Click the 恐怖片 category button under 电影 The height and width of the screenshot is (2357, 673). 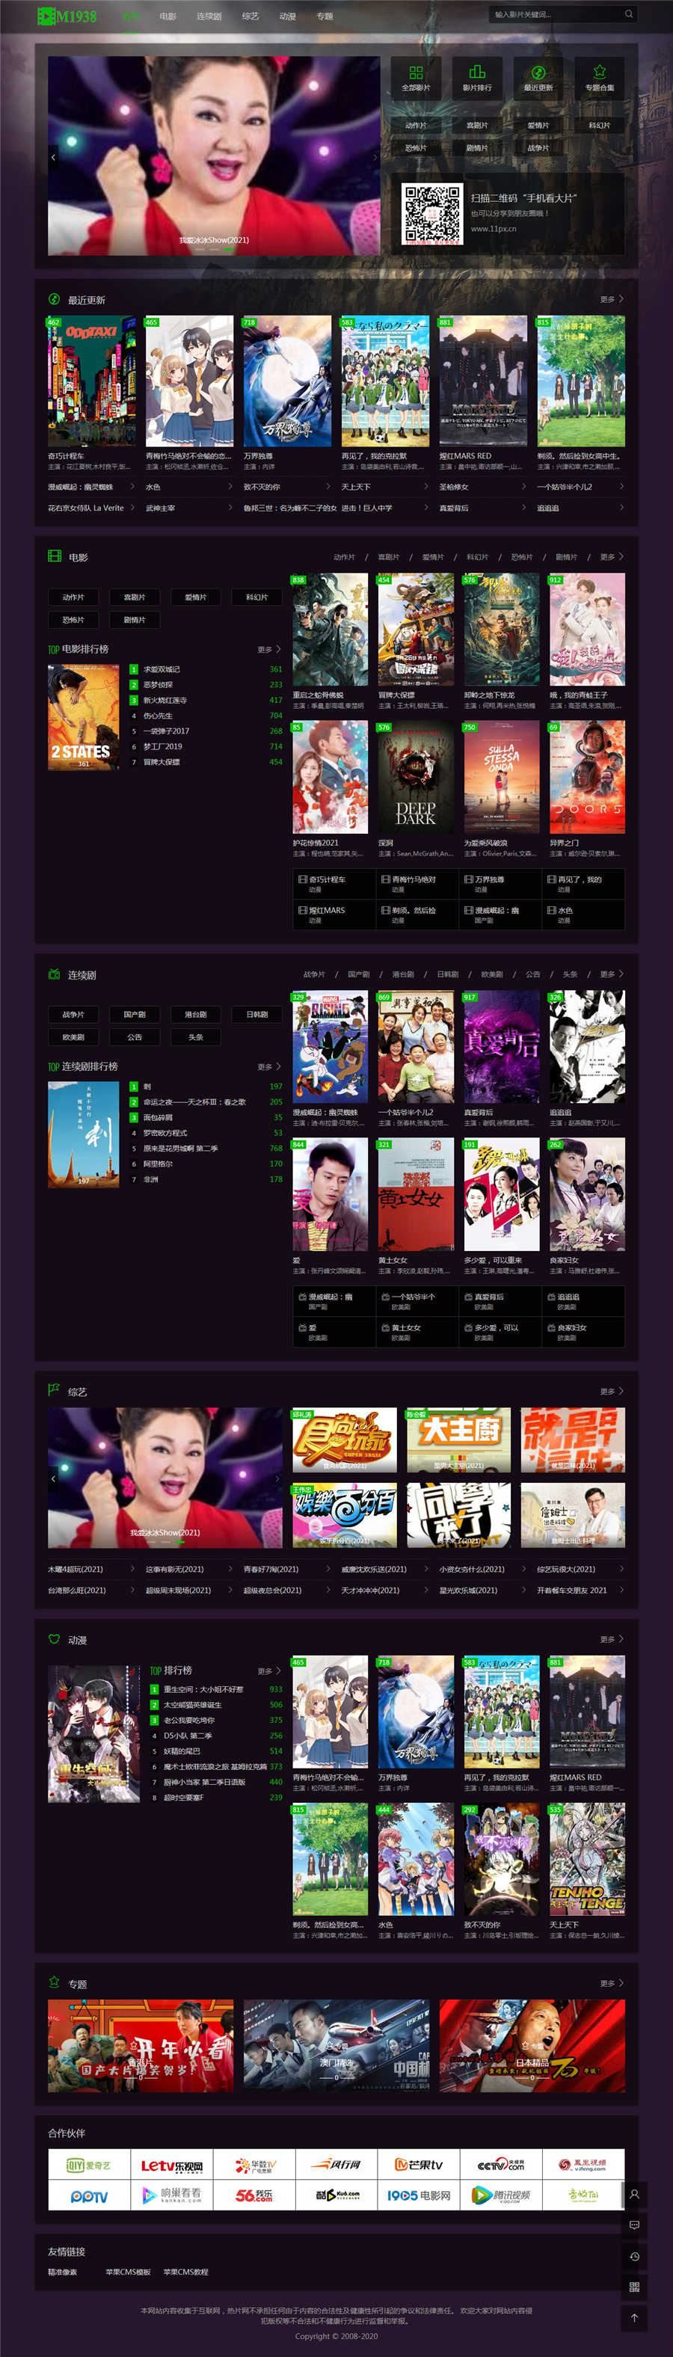point(73,621)
